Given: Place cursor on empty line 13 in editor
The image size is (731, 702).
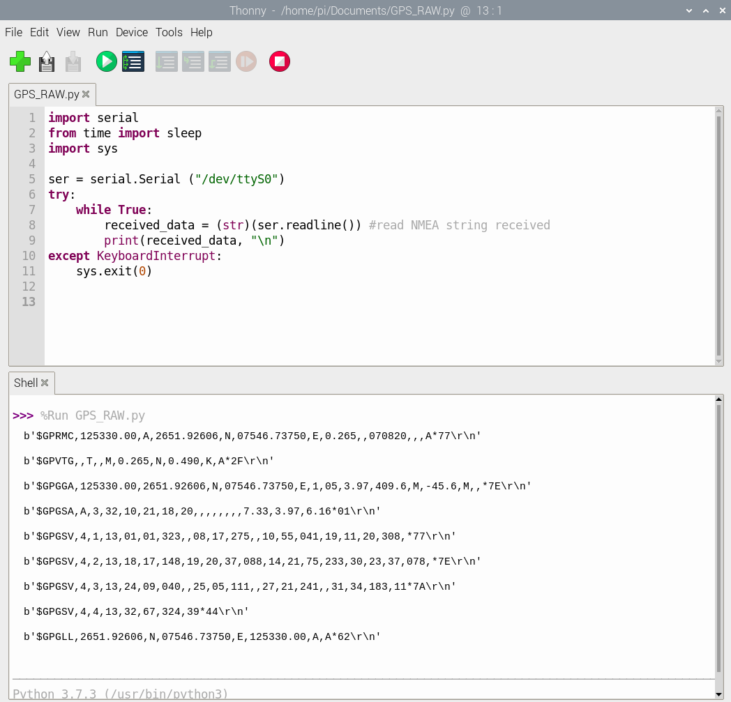Looking at the screenshot, I should (x=209, y=302).
